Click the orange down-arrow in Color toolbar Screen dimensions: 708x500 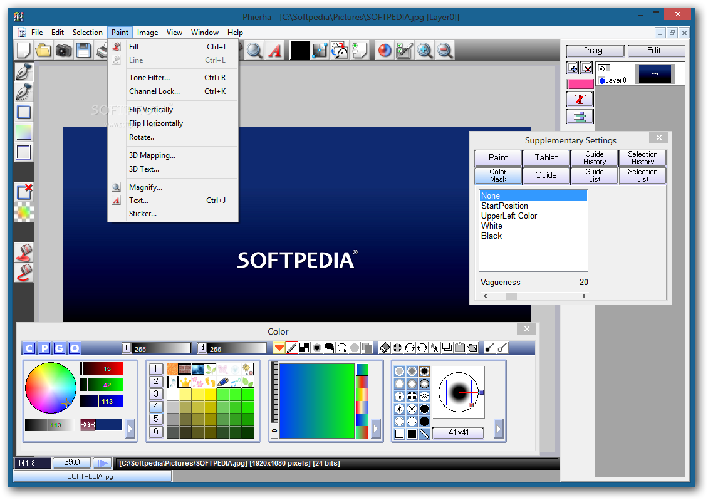(279, 348)
